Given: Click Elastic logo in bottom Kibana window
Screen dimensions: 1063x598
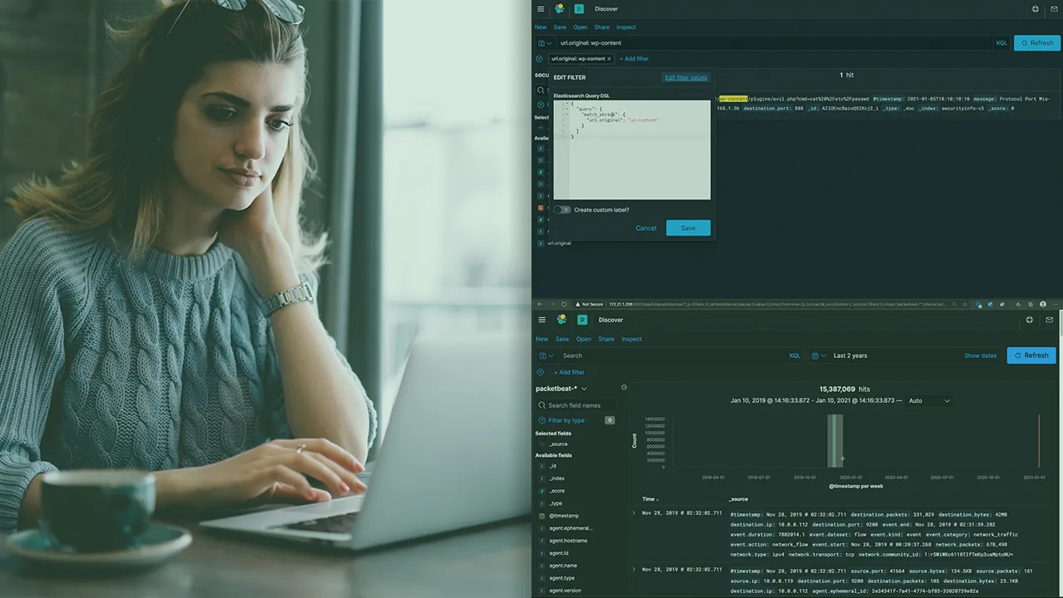Looking at the screenshot, I should point(561,320).
